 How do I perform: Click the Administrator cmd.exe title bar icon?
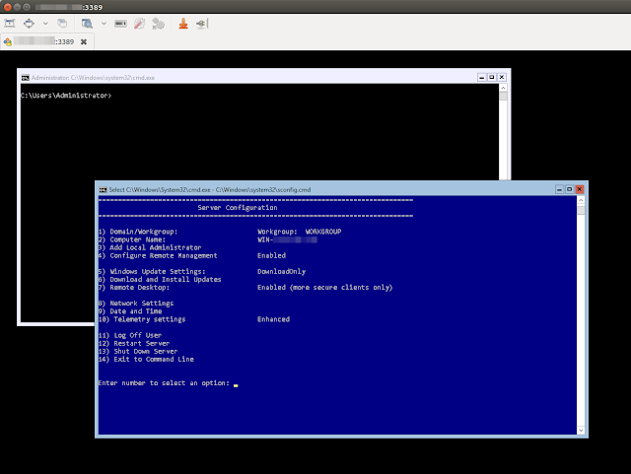[26, 76]
